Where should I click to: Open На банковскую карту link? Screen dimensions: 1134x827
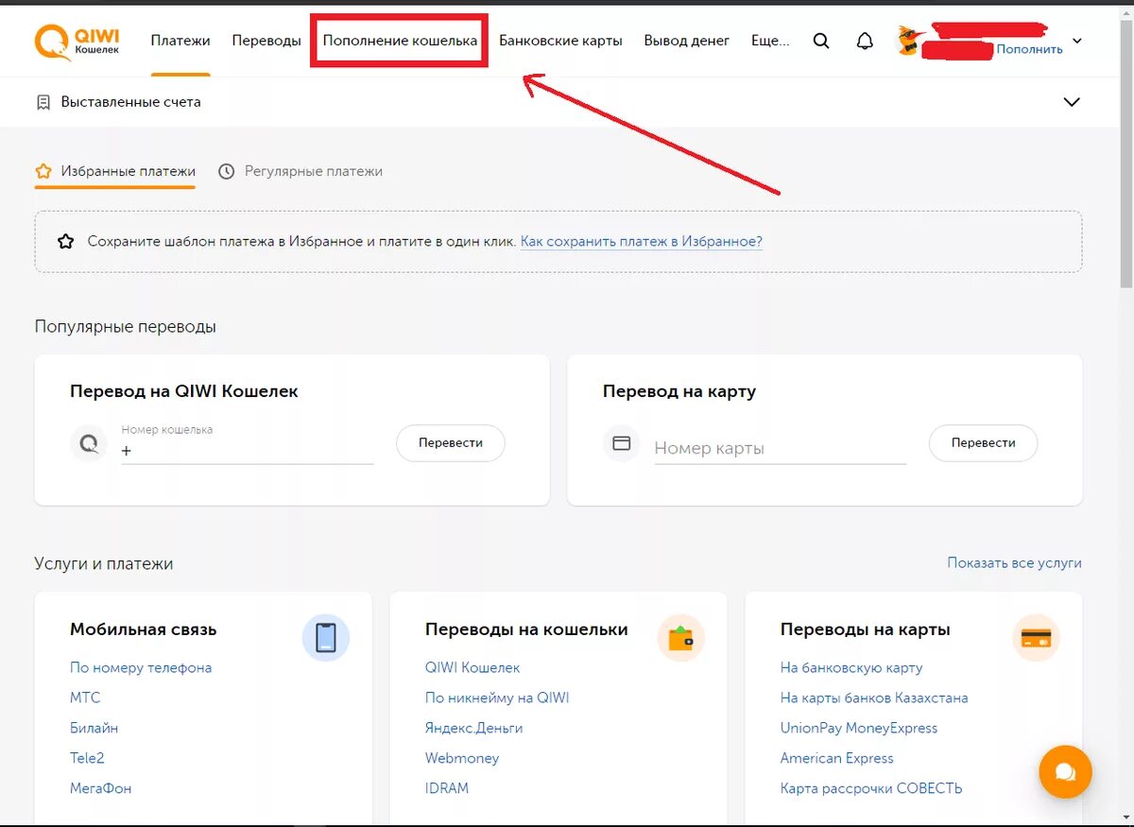tap(851, 667)
